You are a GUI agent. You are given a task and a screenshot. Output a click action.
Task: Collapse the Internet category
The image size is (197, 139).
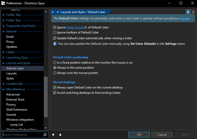tap(4, 31)
